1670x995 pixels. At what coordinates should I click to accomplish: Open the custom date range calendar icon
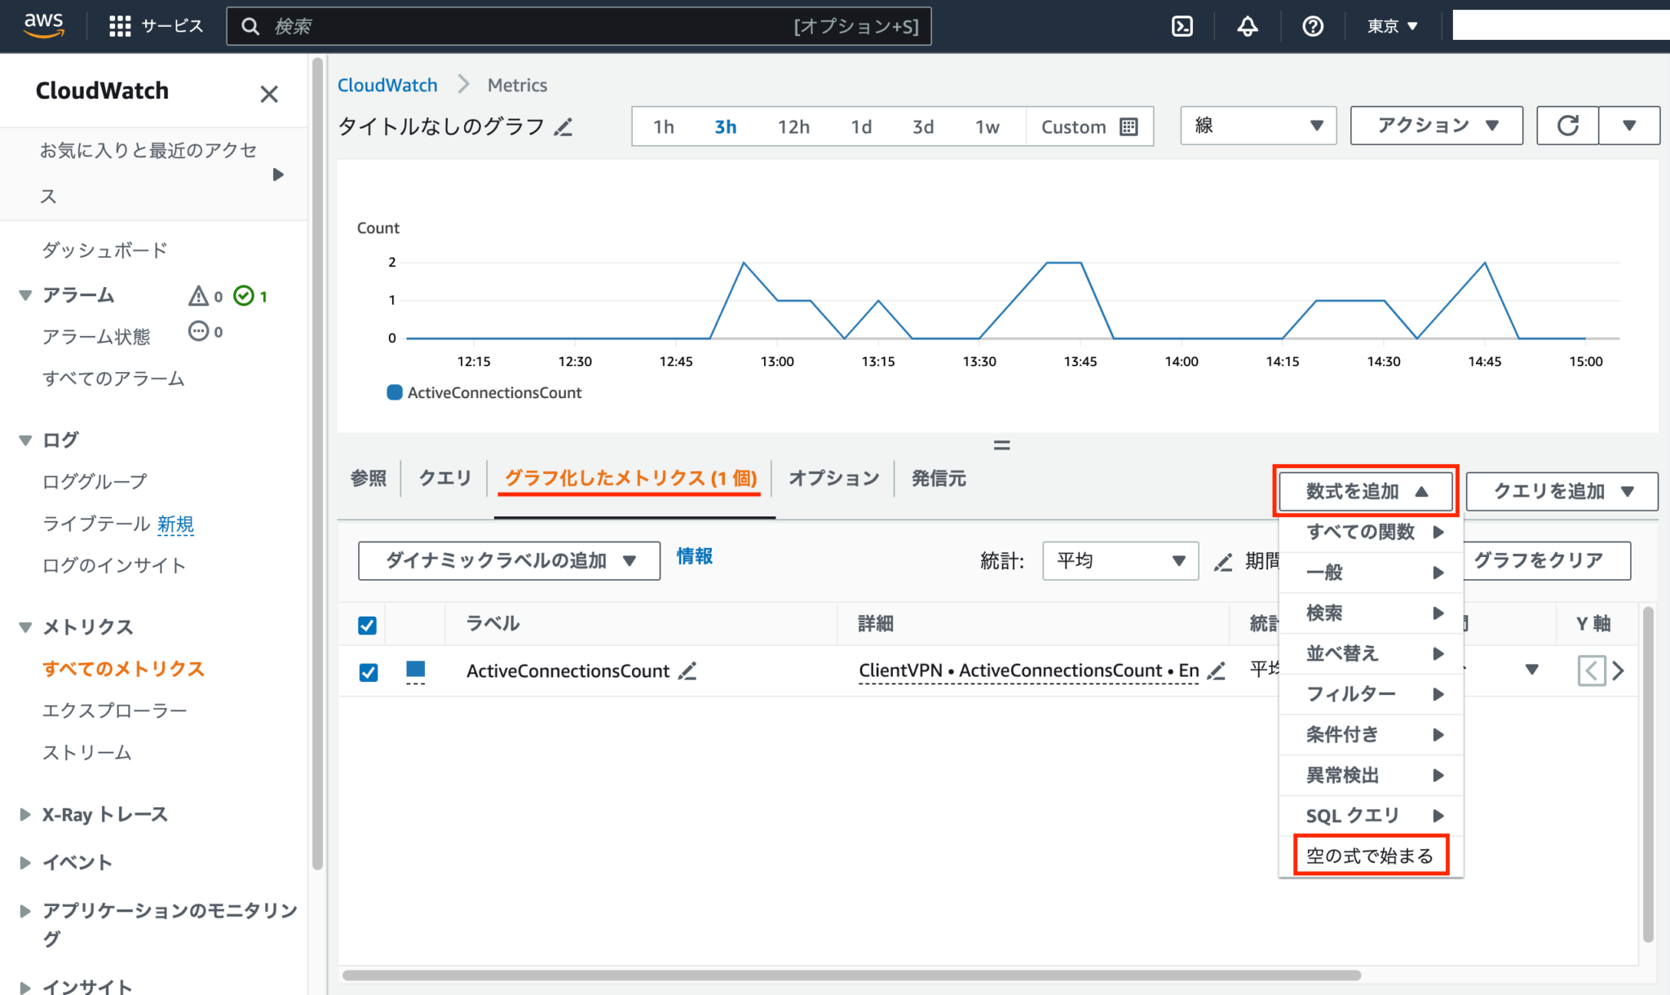(1128, 126)
